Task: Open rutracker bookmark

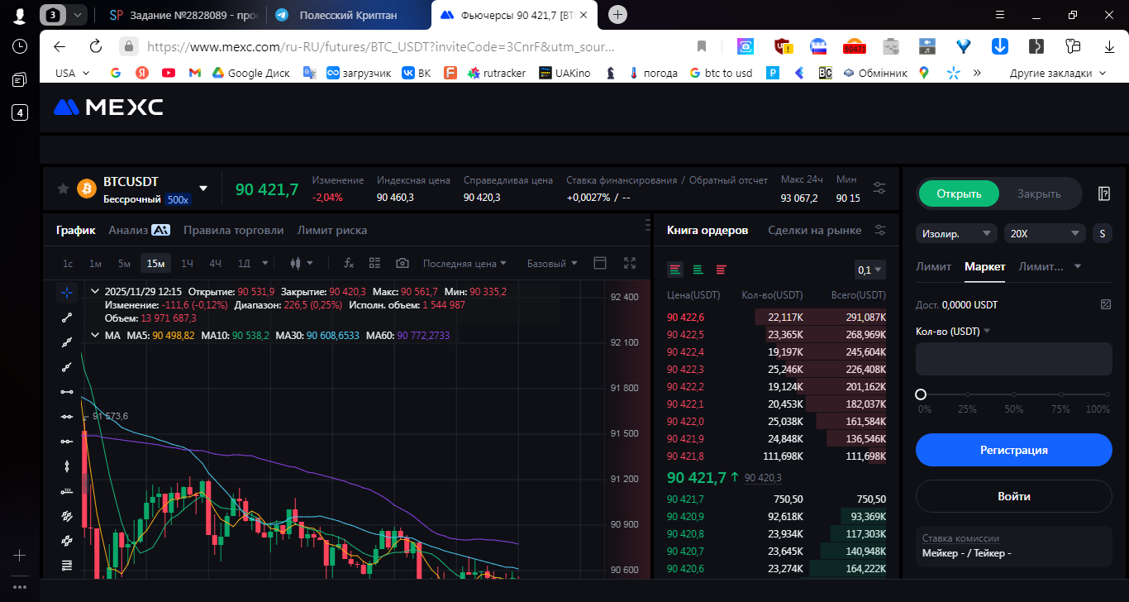Action: point(496,73)
